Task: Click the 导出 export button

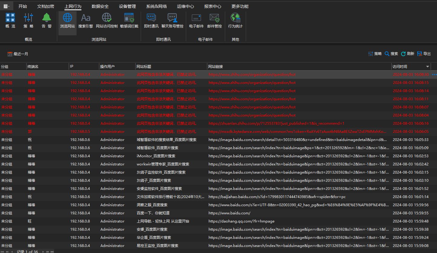Action: point(424,54)
